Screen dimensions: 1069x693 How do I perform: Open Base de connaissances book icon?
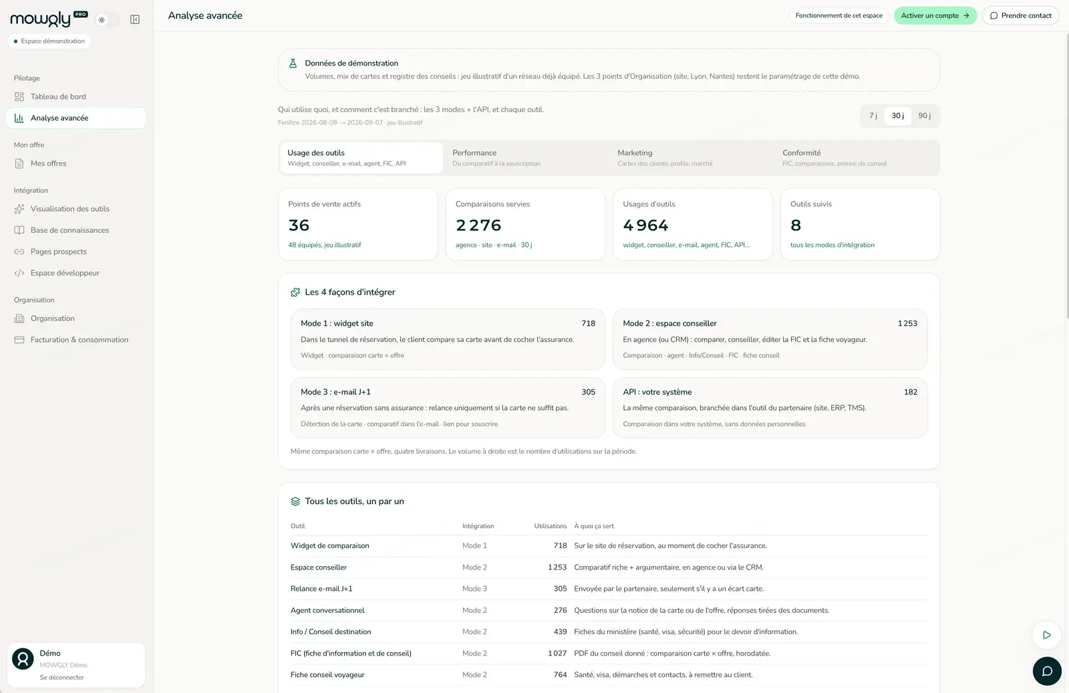[19, 230]
